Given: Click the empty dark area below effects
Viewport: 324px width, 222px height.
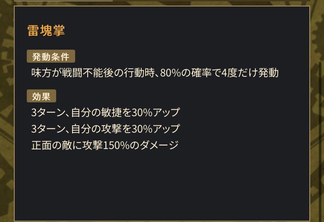Looking at the screenshot, I should pos(162,186).
